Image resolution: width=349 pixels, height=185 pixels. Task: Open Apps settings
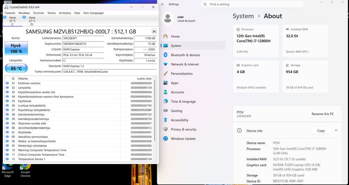click(x=193, y=83)
